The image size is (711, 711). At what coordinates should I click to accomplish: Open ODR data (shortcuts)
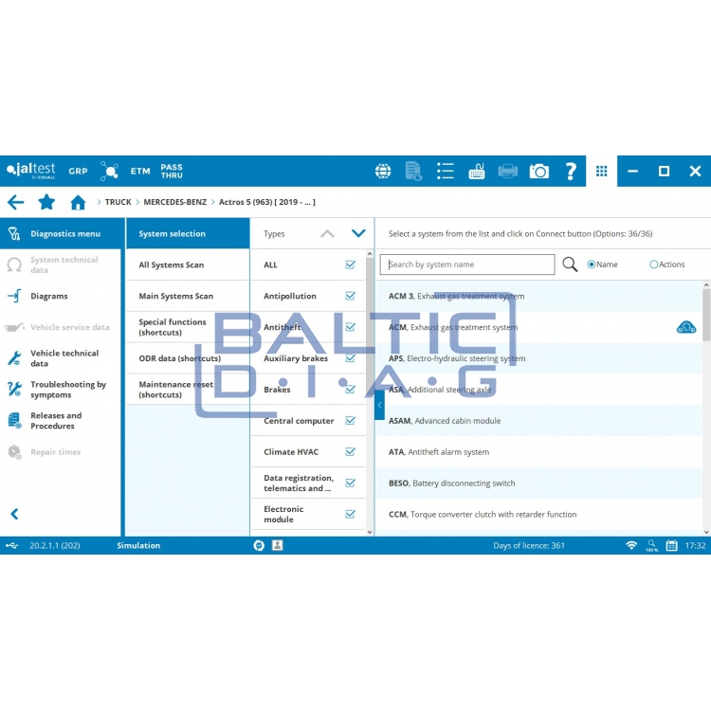tap(188, 358)
